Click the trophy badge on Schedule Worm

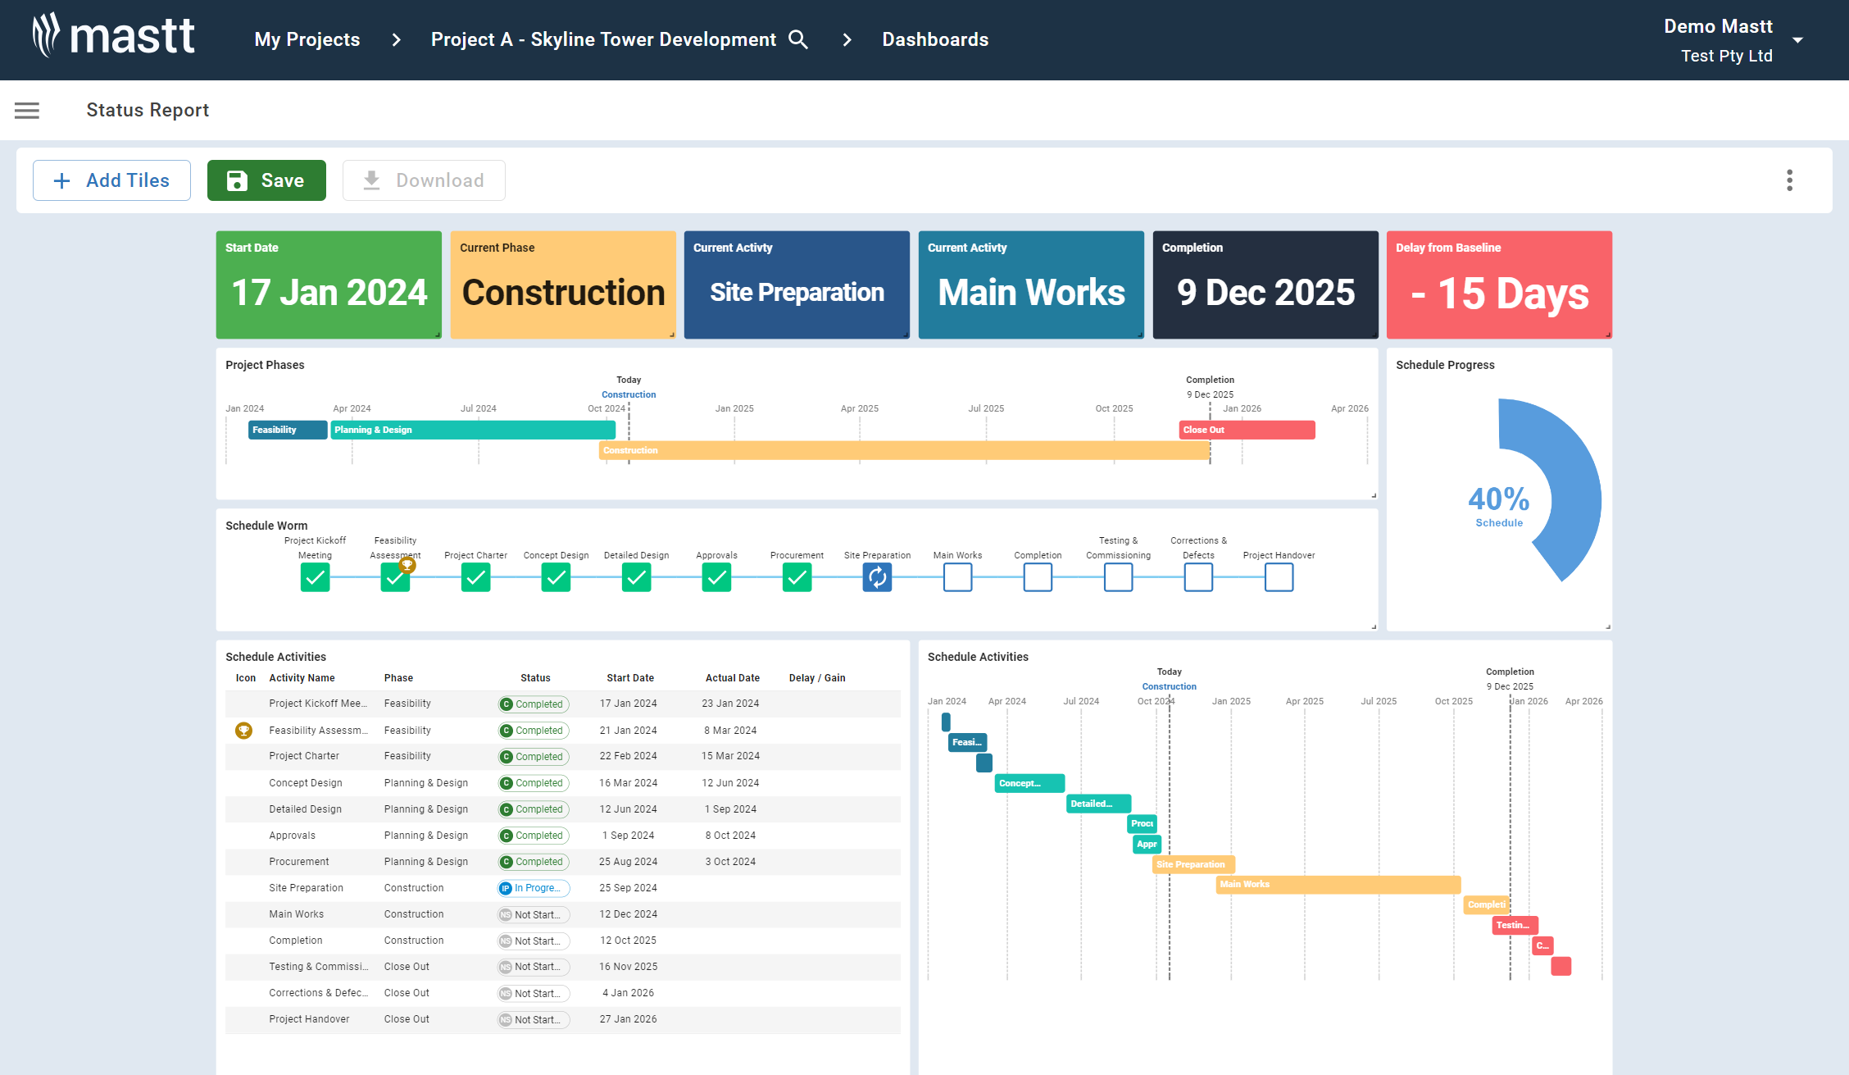pos(407,564)
